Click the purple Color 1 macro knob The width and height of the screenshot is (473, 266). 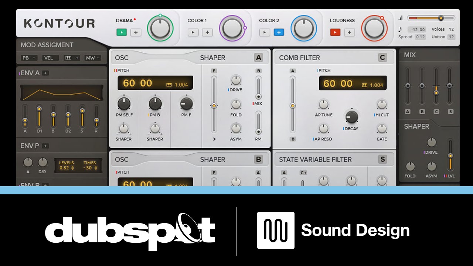point(232,28)
